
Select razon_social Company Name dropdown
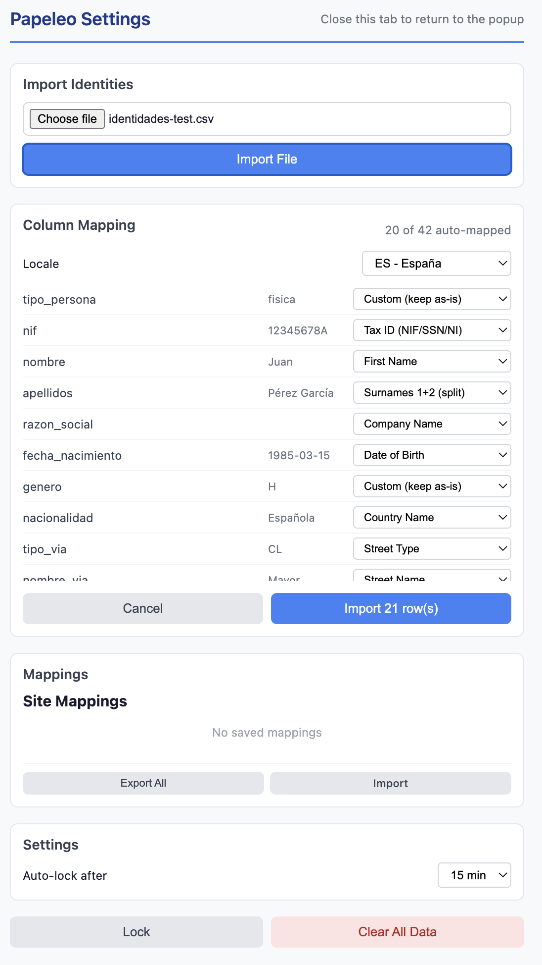(432, 424)
